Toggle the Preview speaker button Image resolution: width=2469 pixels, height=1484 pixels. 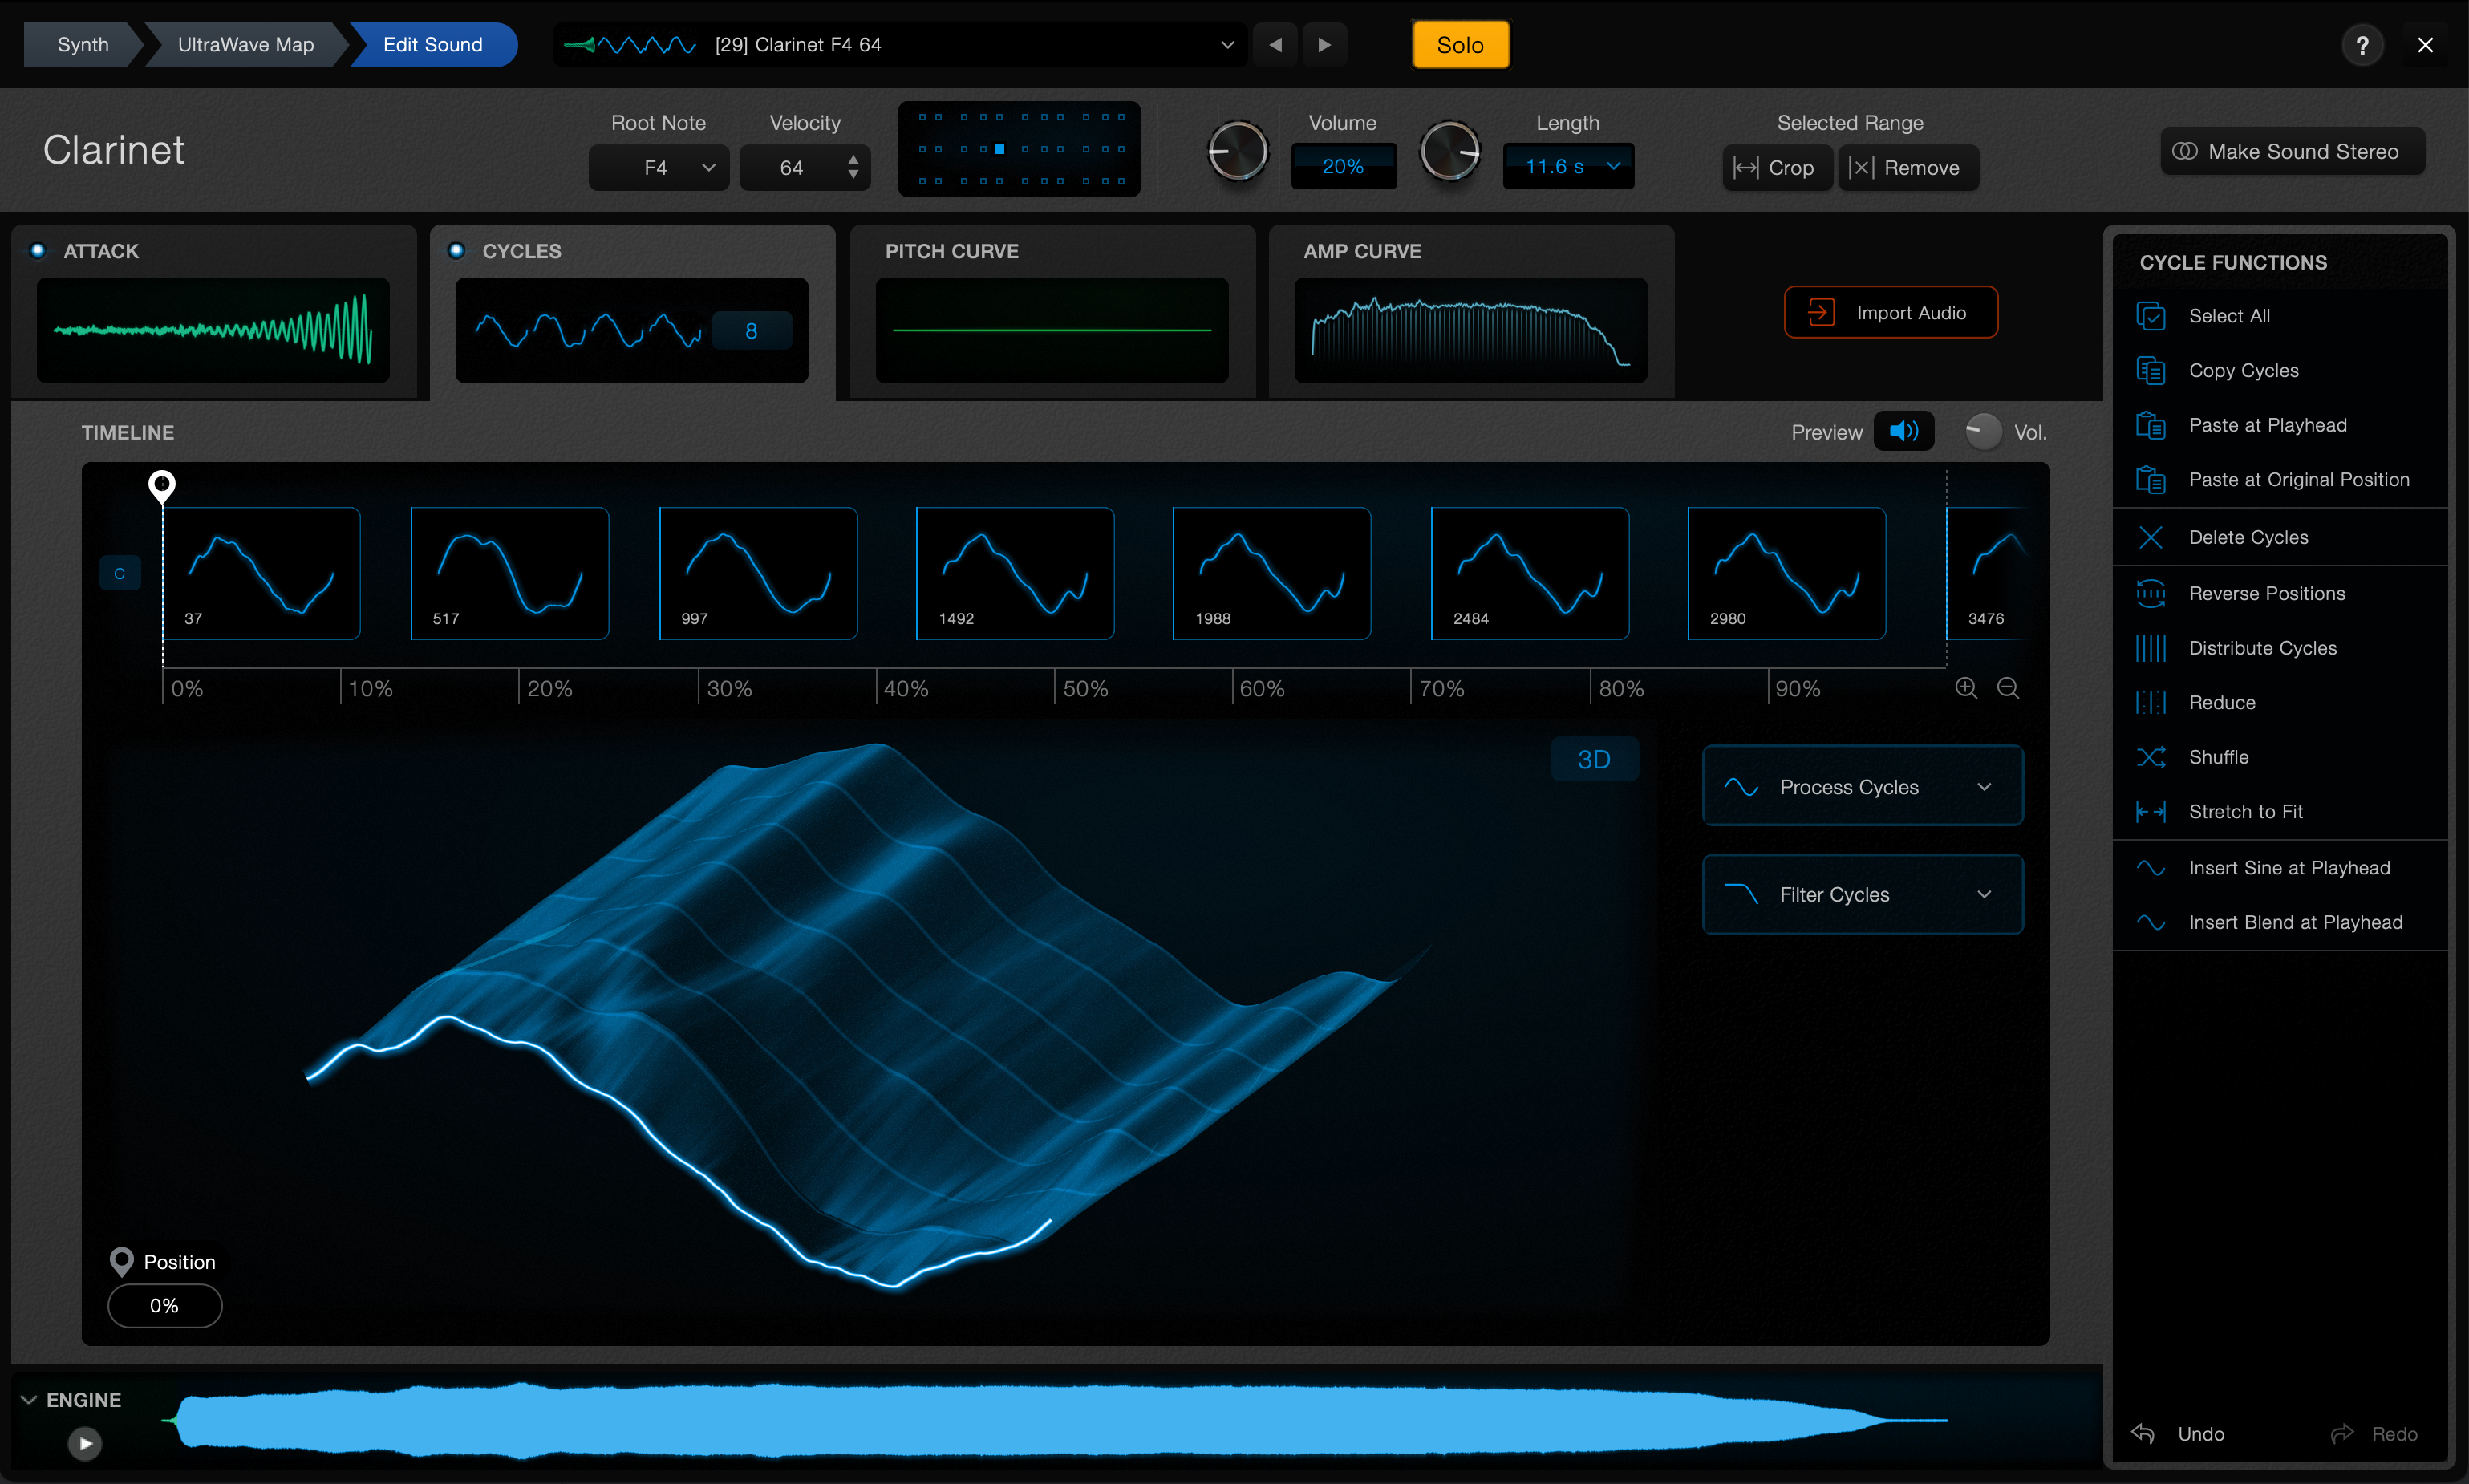[1903, 431]
